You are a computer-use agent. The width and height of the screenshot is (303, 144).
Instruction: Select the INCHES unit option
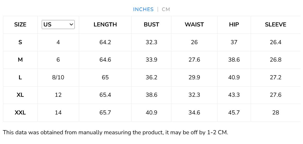(x=143, y=9)
